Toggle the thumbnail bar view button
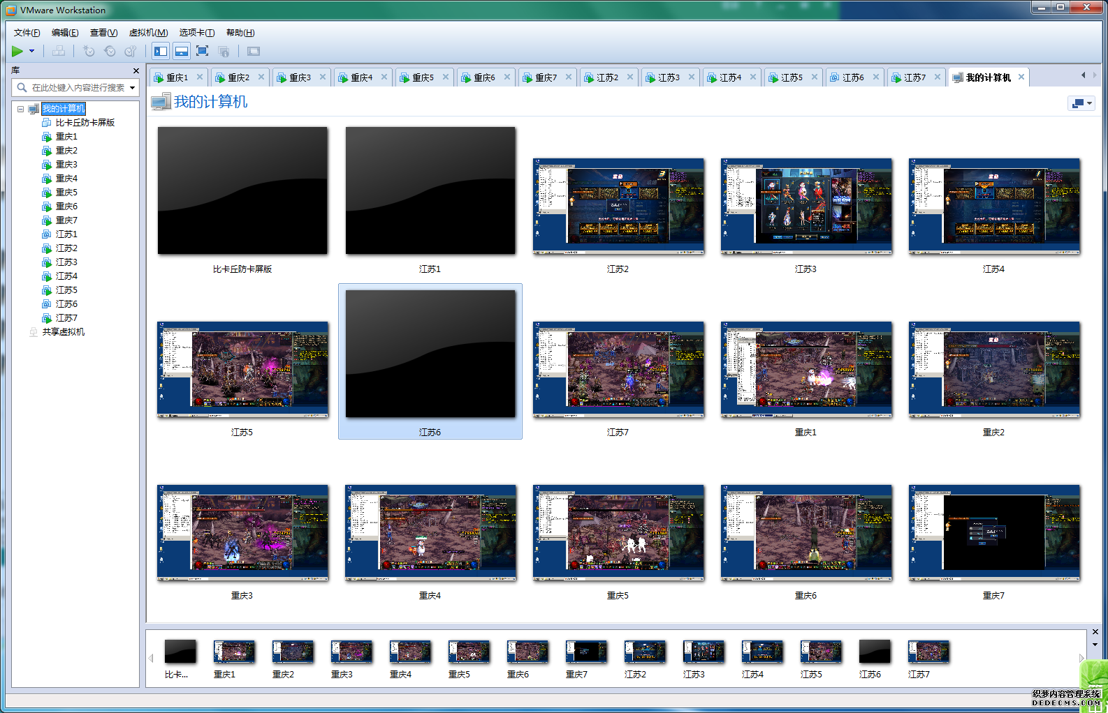The image size is (1108, 713). click(x=182, y=51)
